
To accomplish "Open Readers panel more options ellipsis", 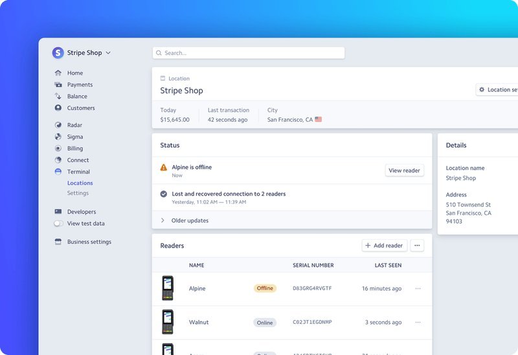I will 417,246.
